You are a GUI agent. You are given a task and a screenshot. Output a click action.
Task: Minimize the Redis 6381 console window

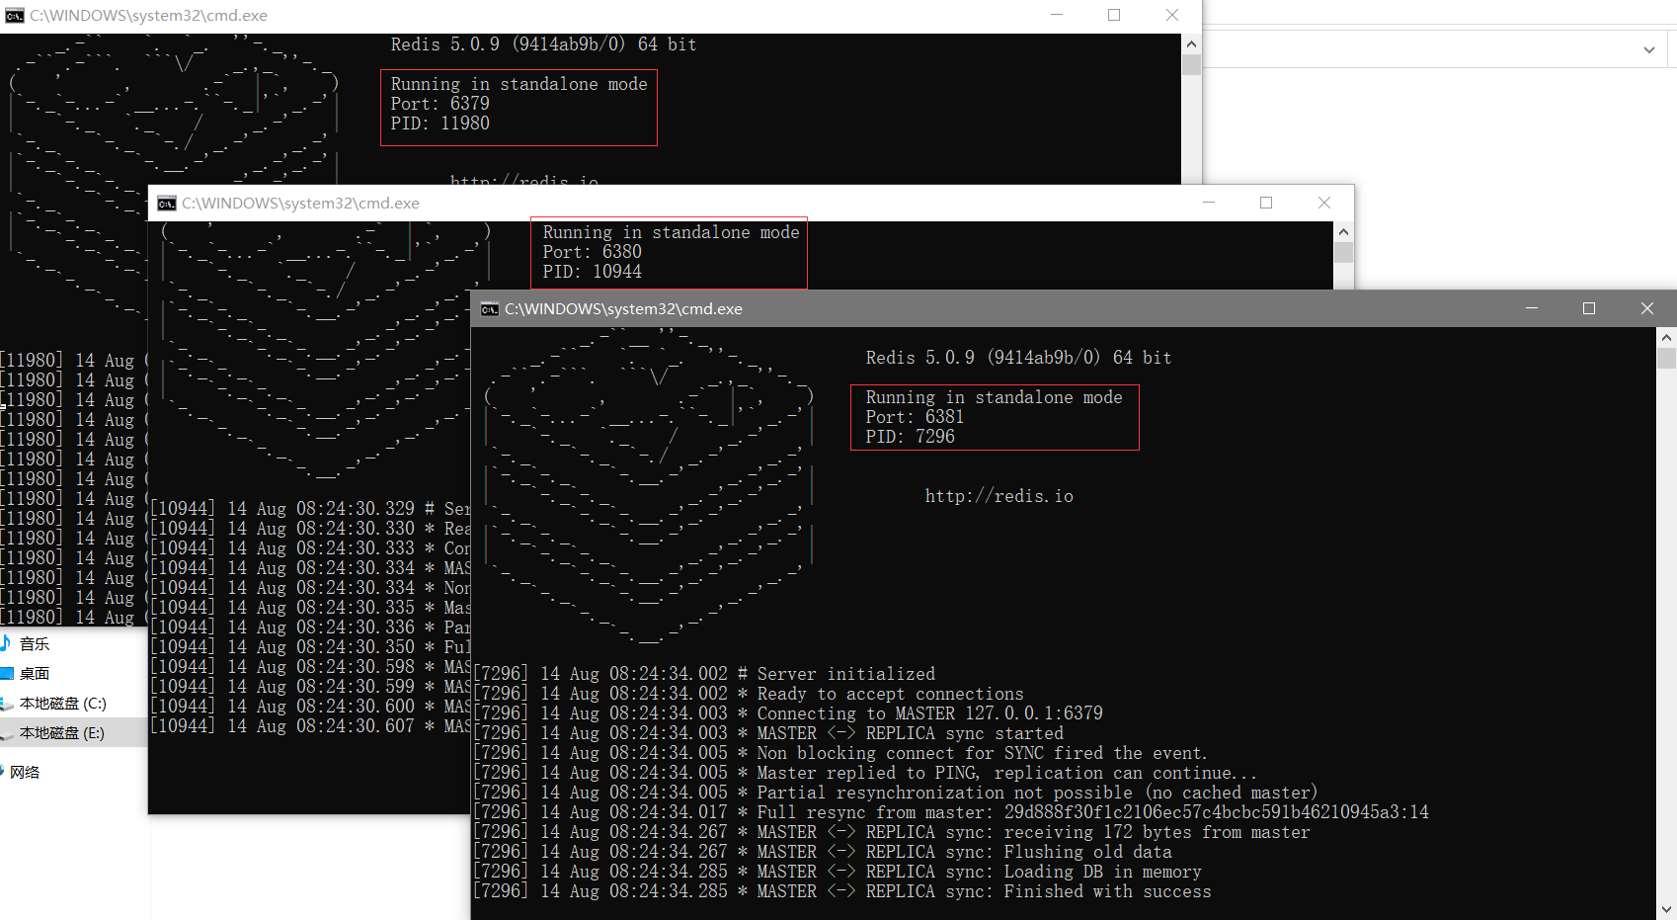coord(1532,308)
